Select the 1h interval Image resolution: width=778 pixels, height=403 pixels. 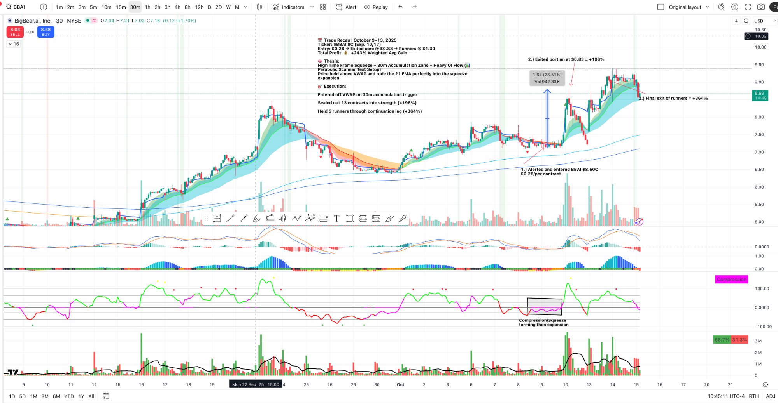coord(147,7)
